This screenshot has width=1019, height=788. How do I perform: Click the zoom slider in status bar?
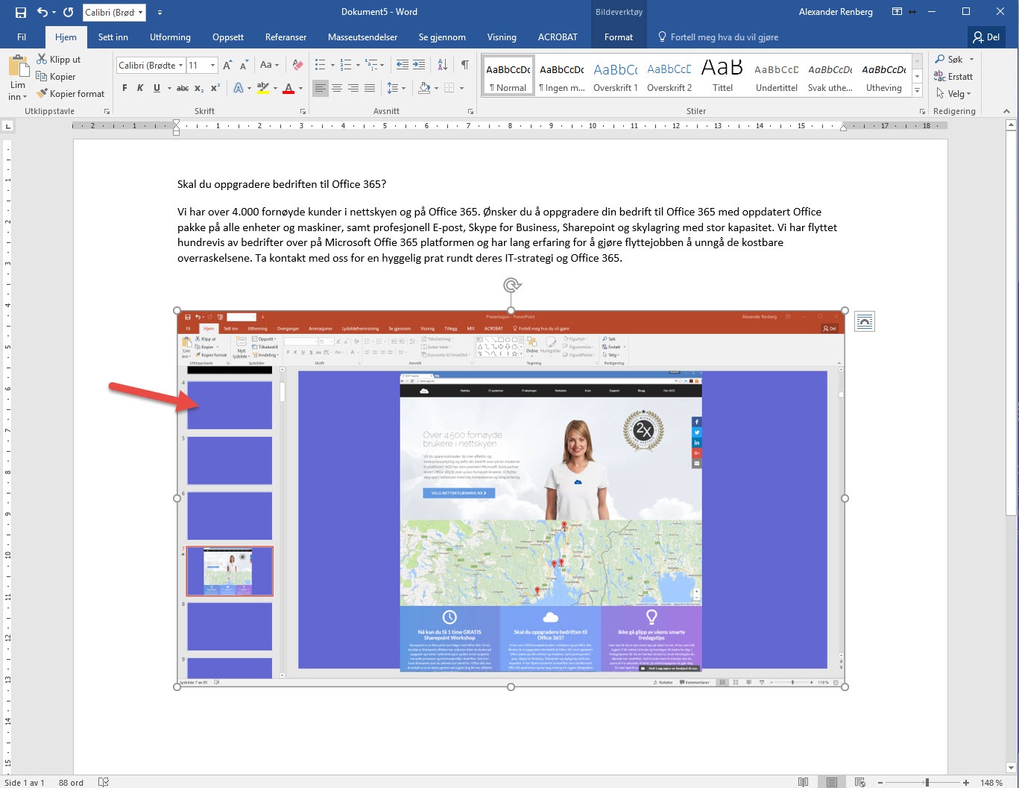(x=923, y=782)
